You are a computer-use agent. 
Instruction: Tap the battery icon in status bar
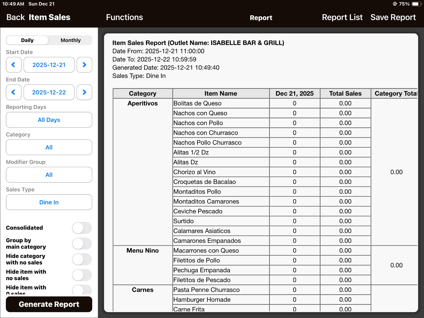point(416,4)
